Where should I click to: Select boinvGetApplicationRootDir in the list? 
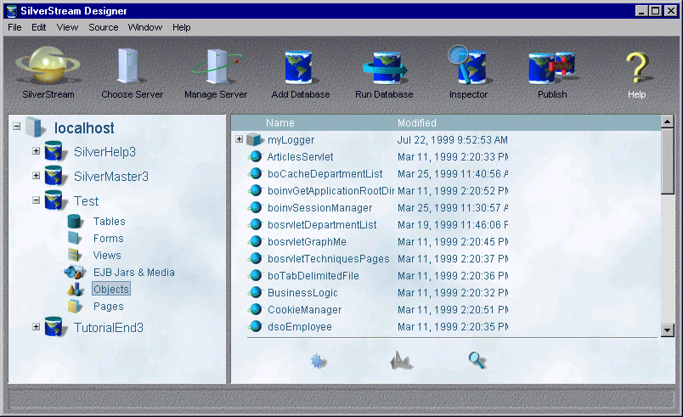point(330,190)
